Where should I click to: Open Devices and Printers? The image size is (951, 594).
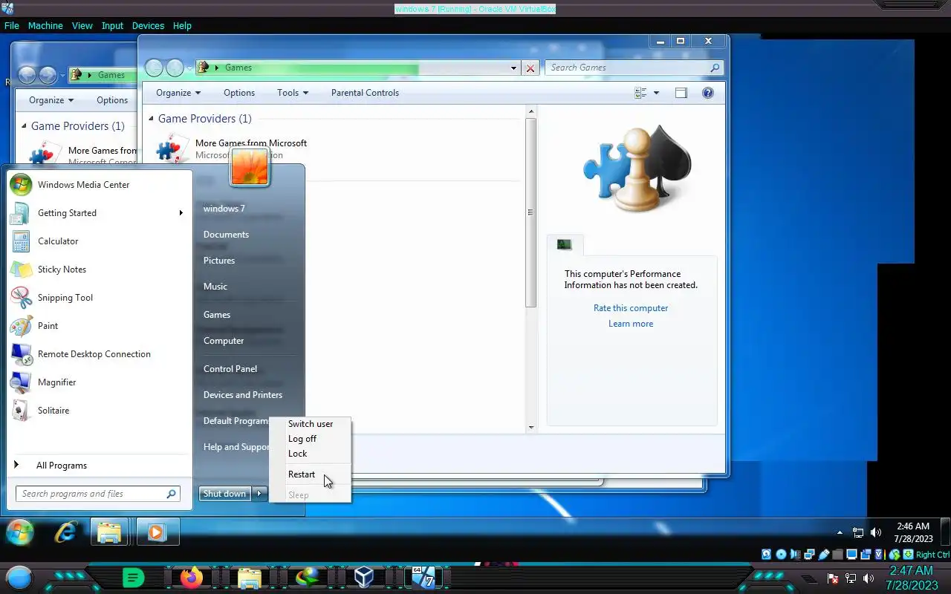[x=243, y=395]
